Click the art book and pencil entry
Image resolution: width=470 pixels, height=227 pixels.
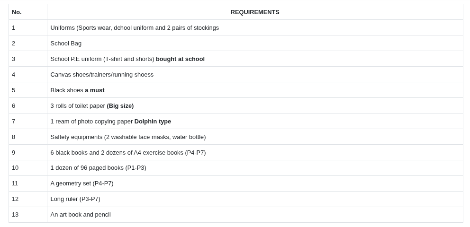tap(81, 215)
